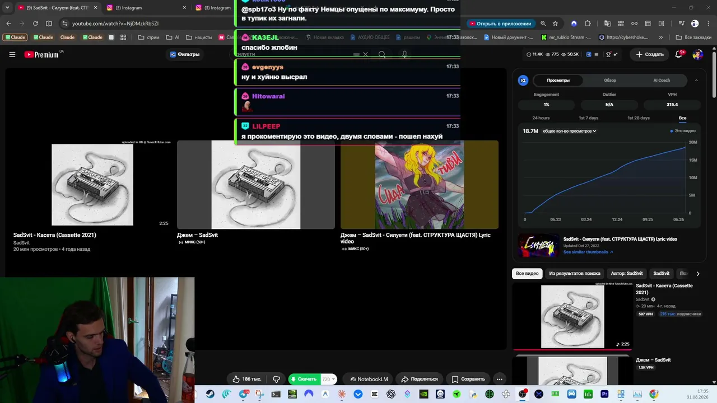
Task: Start voice search with the microphone
Action: pyautogui.click(x=404, y=54)
